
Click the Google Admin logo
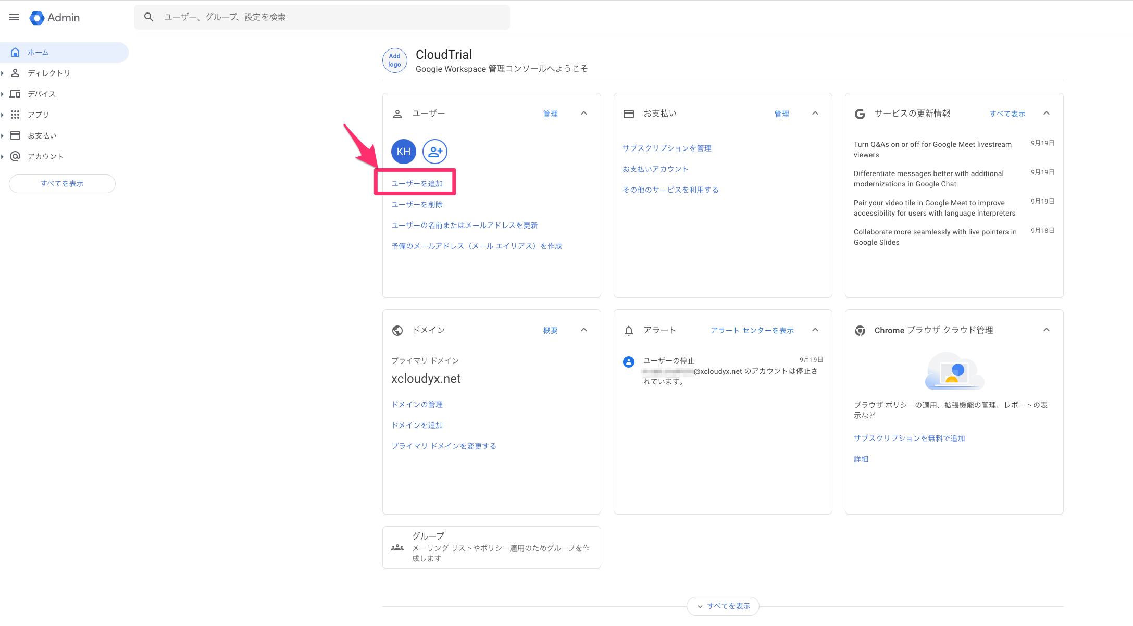[55, 17]
